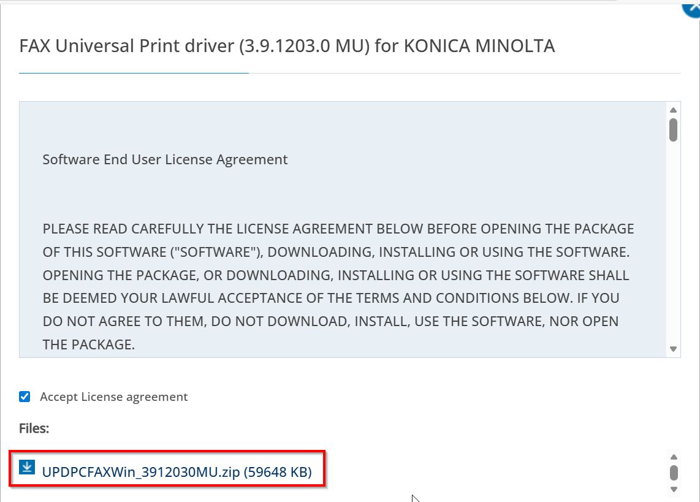The height and width of the screenshot is (502, 700).
Task: Click the download icon beside the zip file
Action: coord(27,468)
